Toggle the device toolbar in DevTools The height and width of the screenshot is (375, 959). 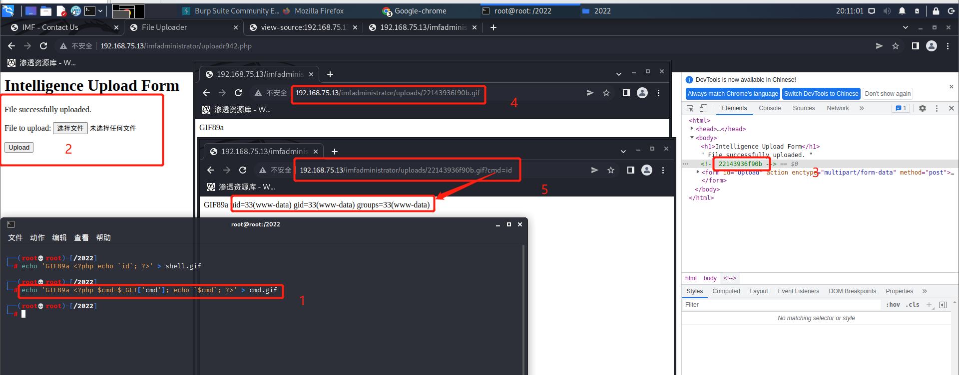(x=703, y=108)
